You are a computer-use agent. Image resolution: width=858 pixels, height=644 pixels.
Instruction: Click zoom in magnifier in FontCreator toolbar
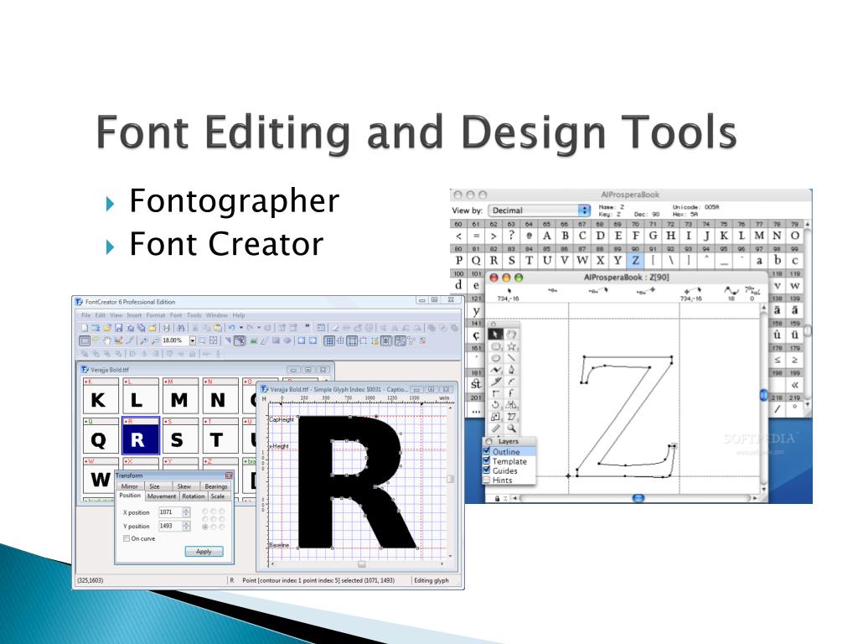point(144,340)
